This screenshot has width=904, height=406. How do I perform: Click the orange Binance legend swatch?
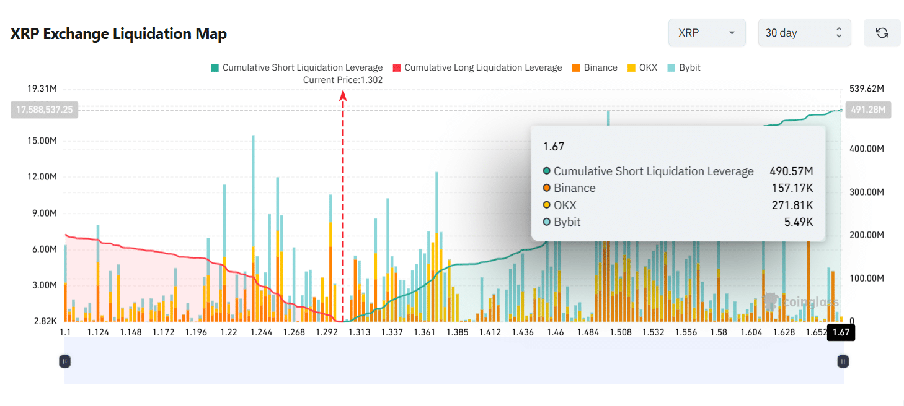click(575, 67)
